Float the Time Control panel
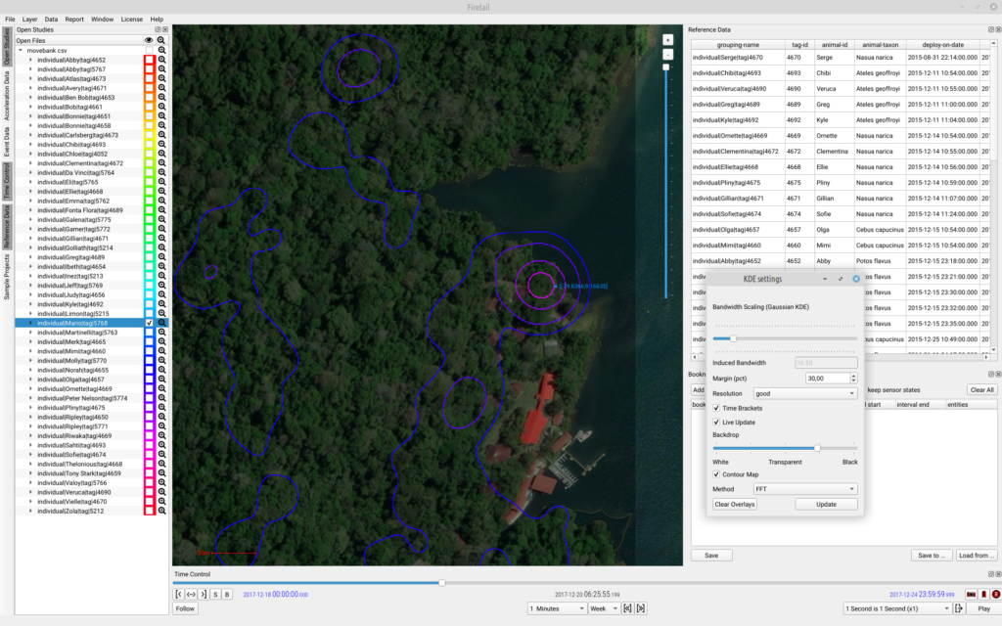 pos(991,574)
